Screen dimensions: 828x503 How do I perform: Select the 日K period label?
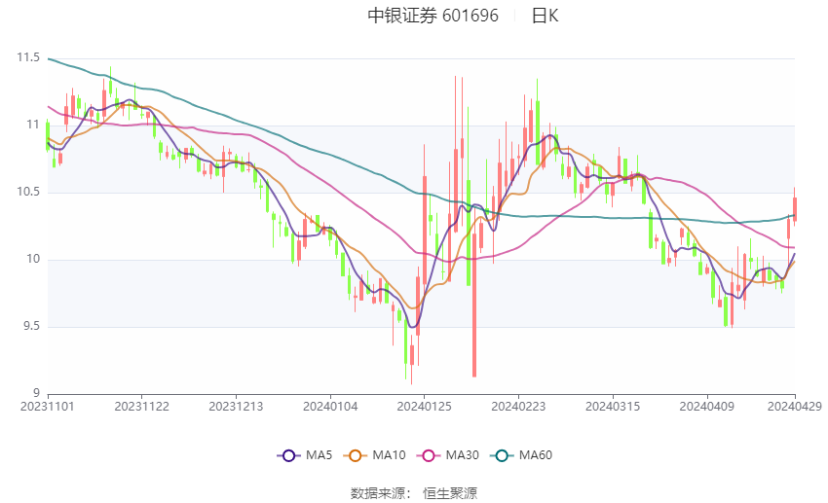[545, 16]
